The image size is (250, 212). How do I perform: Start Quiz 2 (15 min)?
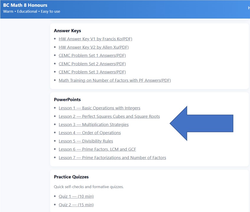coord(76,205)
